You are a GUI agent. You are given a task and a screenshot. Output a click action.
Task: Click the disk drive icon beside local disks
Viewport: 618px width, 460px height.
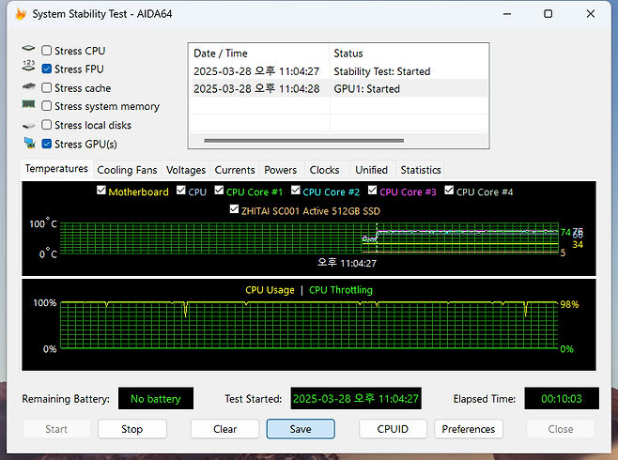pyautogui.click(x=28, y=126)
